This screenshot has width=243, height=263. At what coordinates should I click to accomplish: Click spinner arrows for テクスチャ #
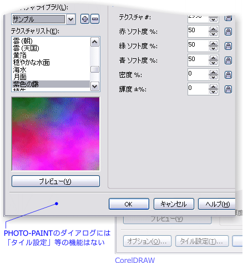[x=214, y=19]
